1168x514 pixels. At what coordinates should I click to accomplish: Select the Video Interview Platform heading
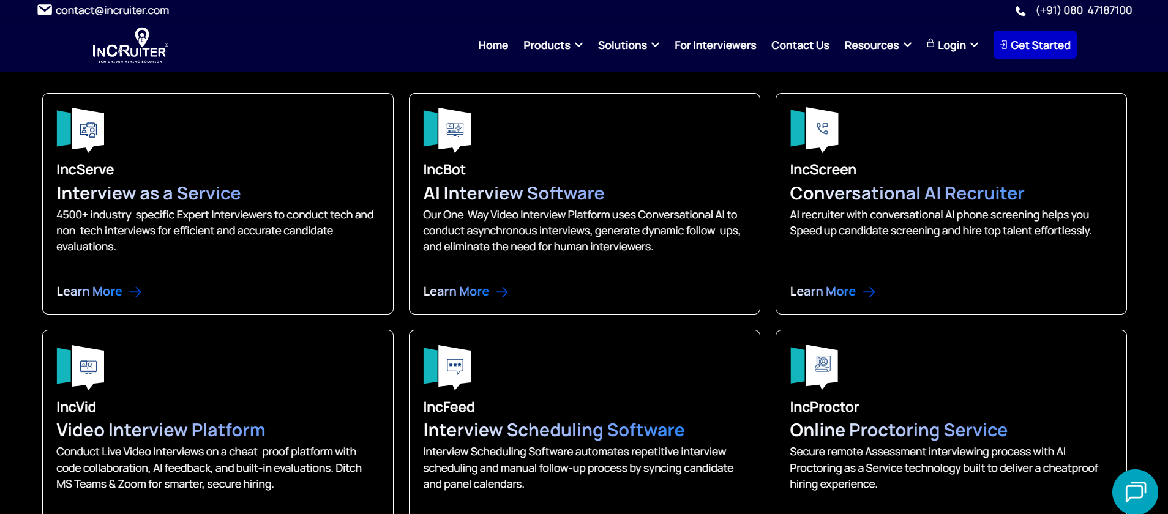(x=160, y=430)
